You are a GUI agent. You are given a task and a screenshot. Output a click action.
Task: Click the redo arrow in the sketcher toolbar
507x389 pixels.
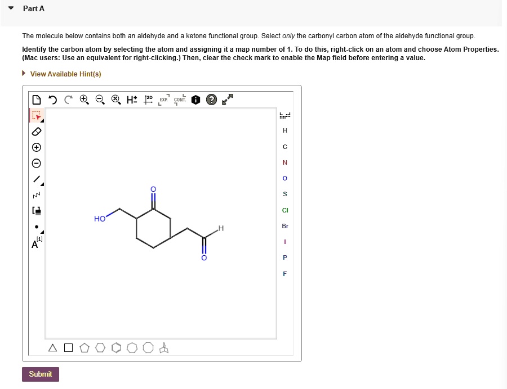pos(67,98)
